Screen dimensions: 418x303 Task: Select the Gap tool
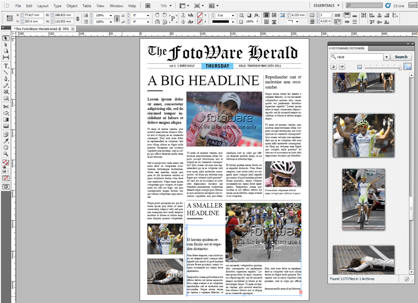coord(6,57)
